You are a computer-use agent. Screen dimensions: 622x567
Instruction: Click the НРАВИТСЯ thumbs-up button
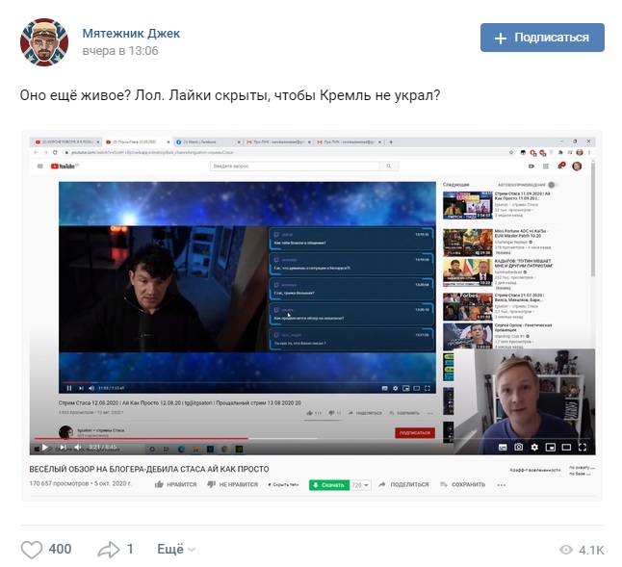(175, 484)
